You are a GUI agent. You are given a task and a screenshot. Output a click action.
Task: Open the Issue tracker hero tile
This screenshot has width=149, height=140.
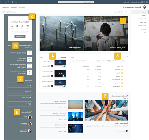[x=62, y=34]
